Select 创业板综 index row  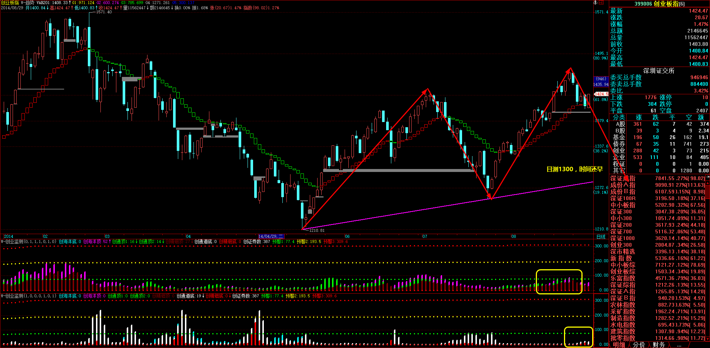623,271
